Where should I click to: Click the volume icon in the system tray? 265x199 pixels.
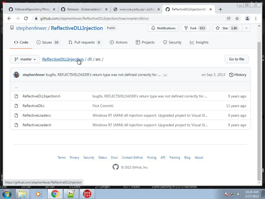tap(239, 194)
